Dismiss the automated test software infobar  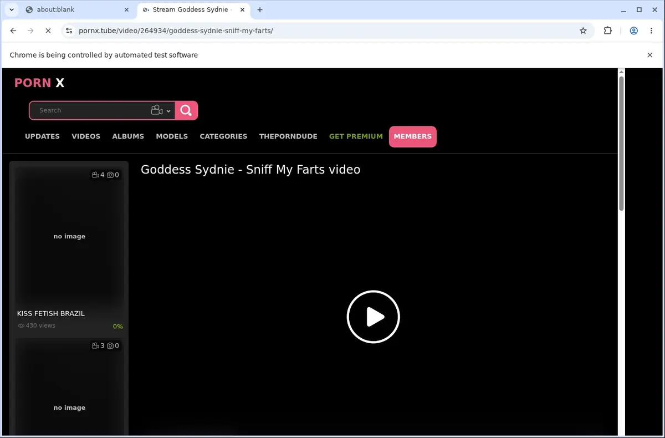coord(650,55)
